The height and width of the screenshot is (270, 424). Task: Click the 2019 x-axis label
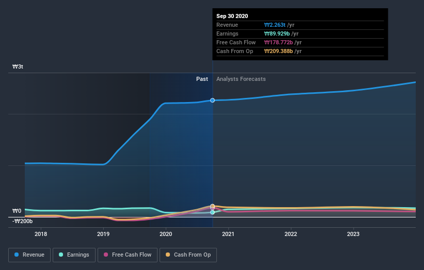coord(103,234)
